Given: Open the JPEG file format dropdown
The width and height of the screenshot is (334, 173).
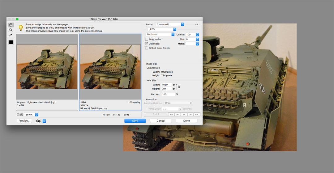Looking at the screenshot, I should (162, 29).
